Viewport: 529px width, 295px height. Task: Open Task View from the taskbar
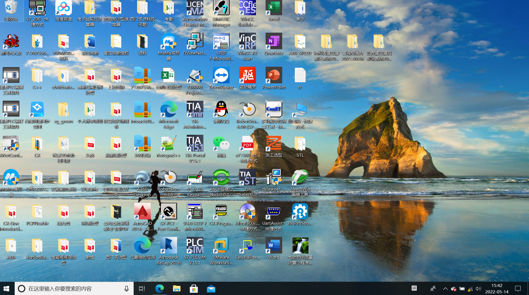(142, 289)
